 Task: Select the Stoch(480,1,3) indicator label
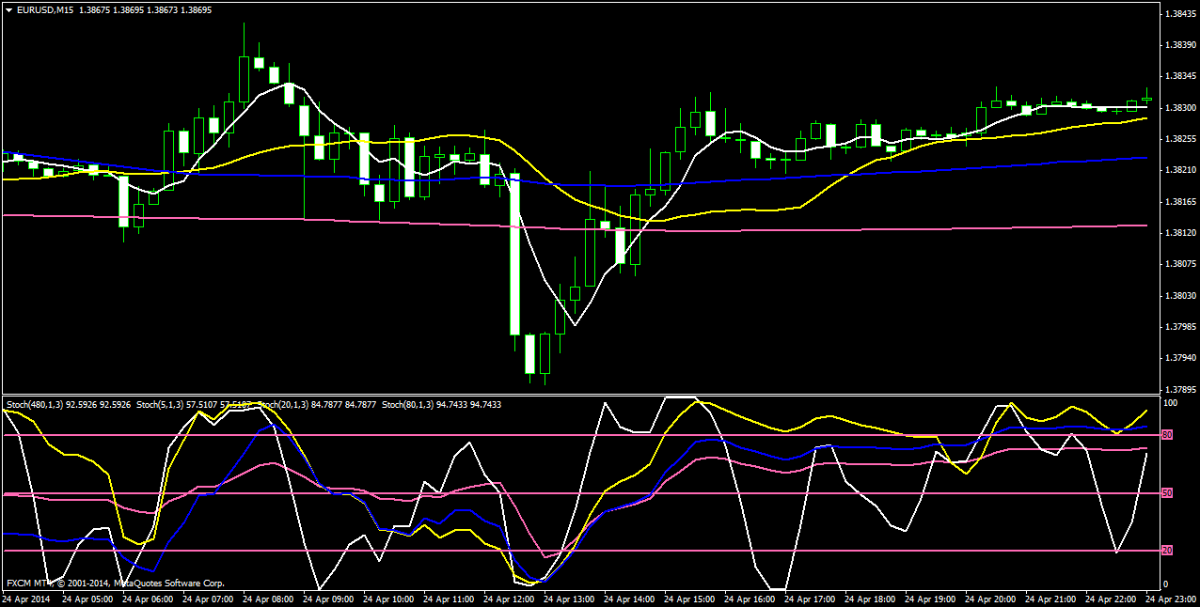[x=34, y=405]
